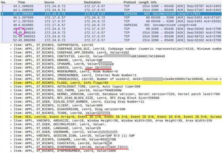Expand the GUI_THEME item
This screenshot has width=222, height=153.
click(11, 91)
